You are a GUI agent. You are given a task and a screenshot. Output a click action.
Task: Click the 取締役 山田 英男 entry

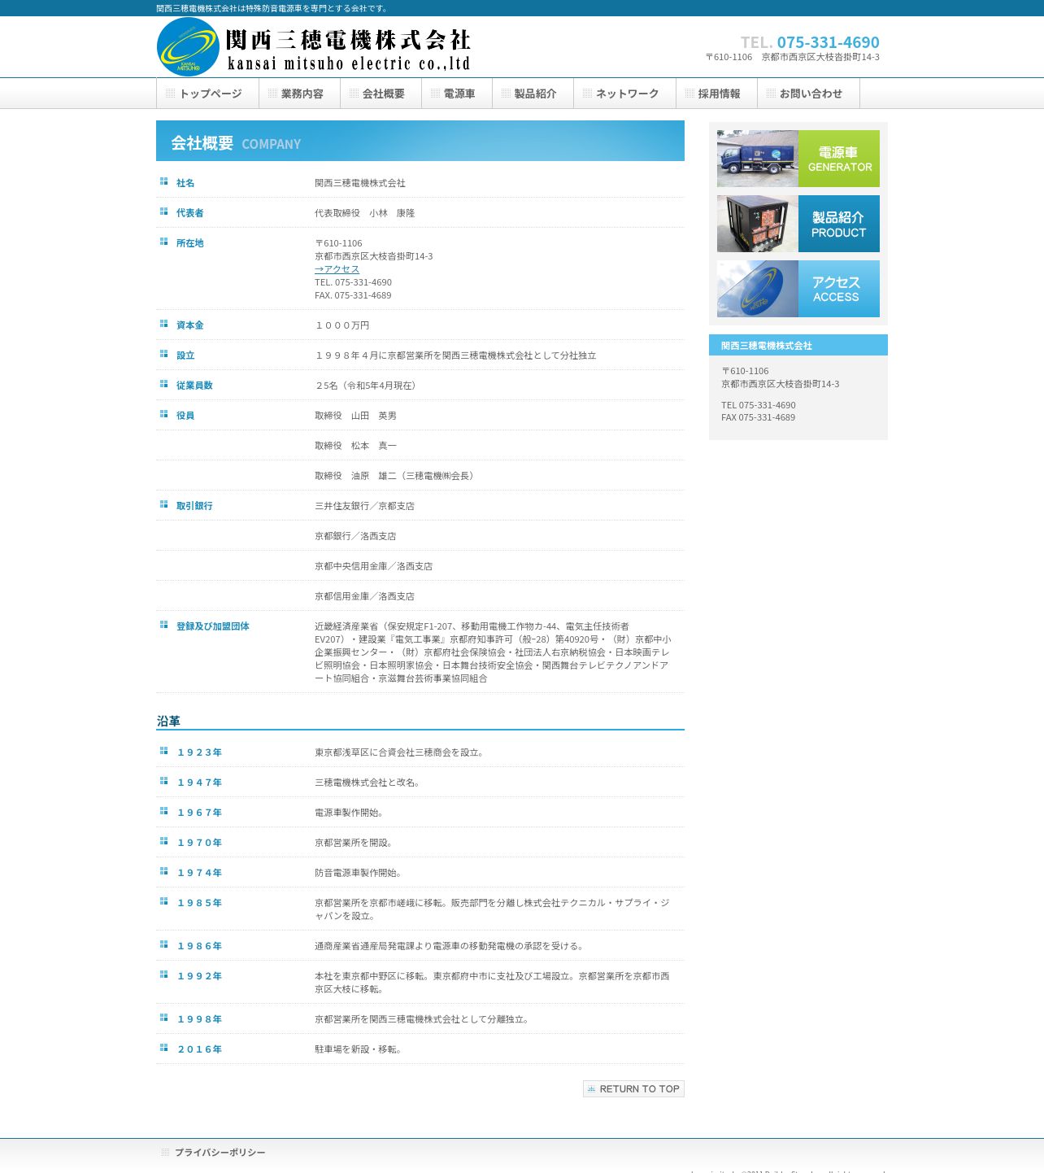point(356,416)
